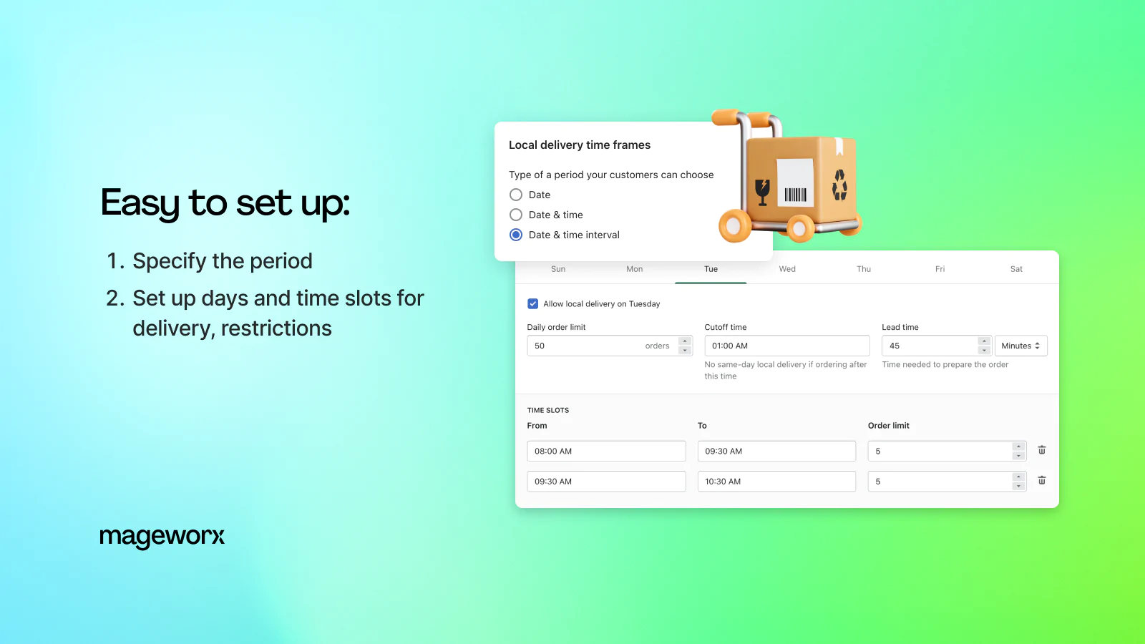
Task: Click the 10:30 AM To field
Action: click(x=776, y=482)
